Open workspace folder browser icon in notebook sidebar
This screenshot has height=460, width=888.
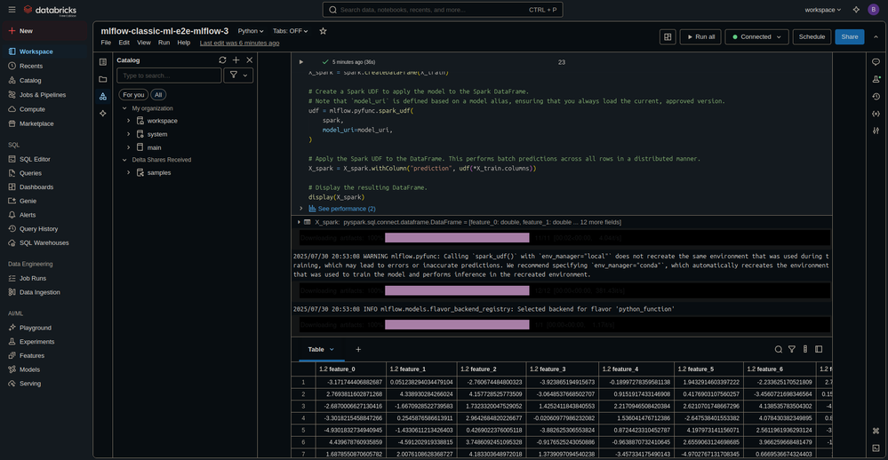[102, 79]
